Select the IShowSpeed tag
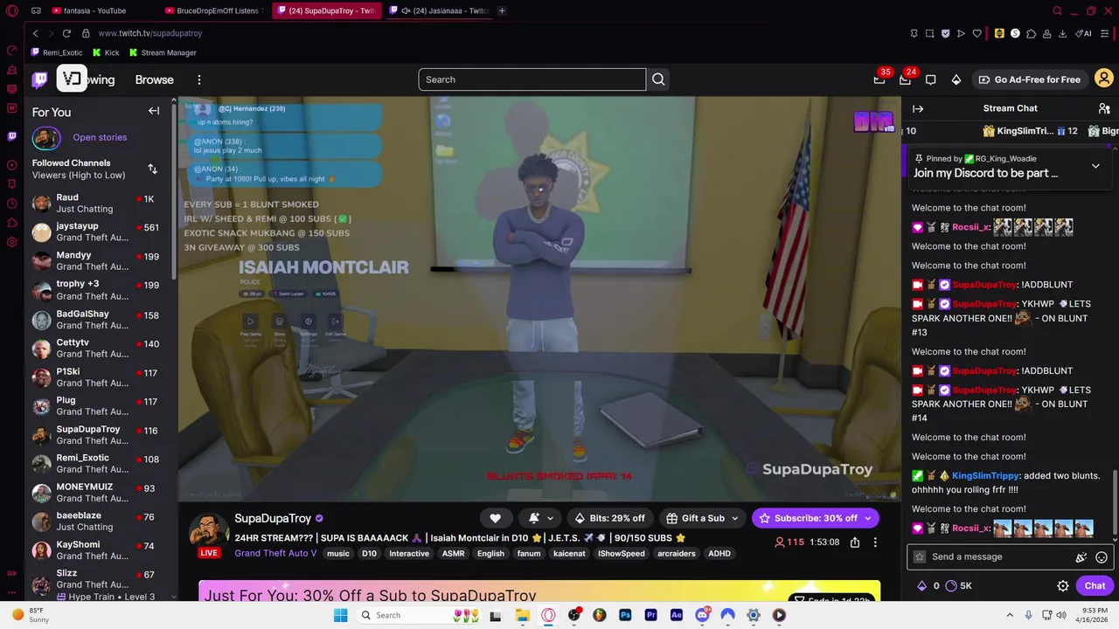This screenshot has width=1119, height=629. [x=621, y=554]
